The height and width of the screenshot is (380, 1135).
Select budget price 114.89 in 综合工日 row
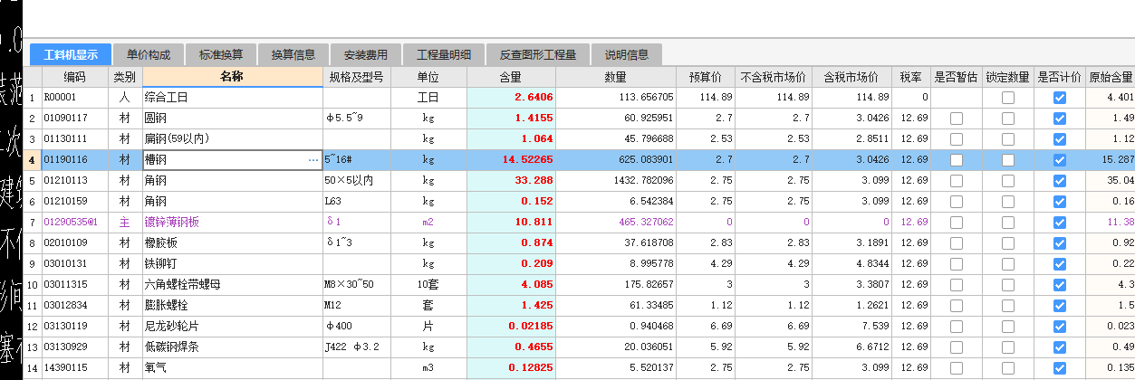click(x=706, y=97)
